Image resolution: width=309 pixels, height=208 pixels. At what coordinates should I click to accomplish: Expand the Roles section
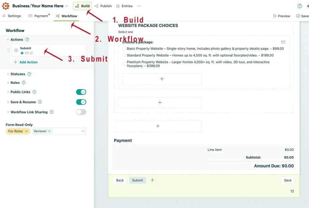(8, 83)
